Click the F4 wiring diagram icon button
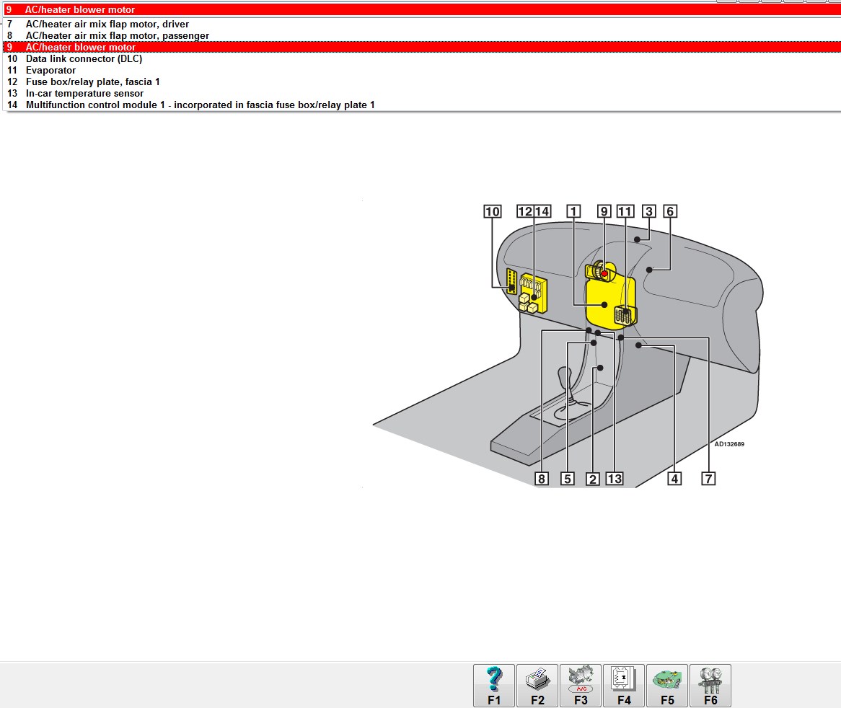The height and width of the screenshot is (708, 841). [624, 686]
